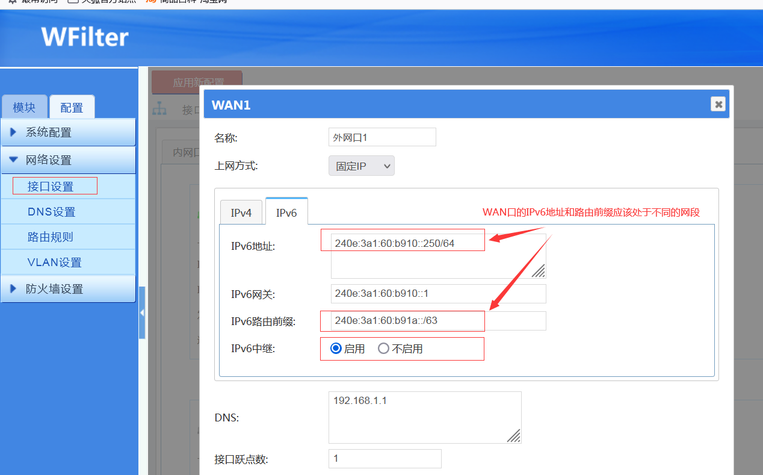The width and height of the screenshot is (763, 475).
Task: Go to 路由规则 page
Action: (x=51, y=237)
